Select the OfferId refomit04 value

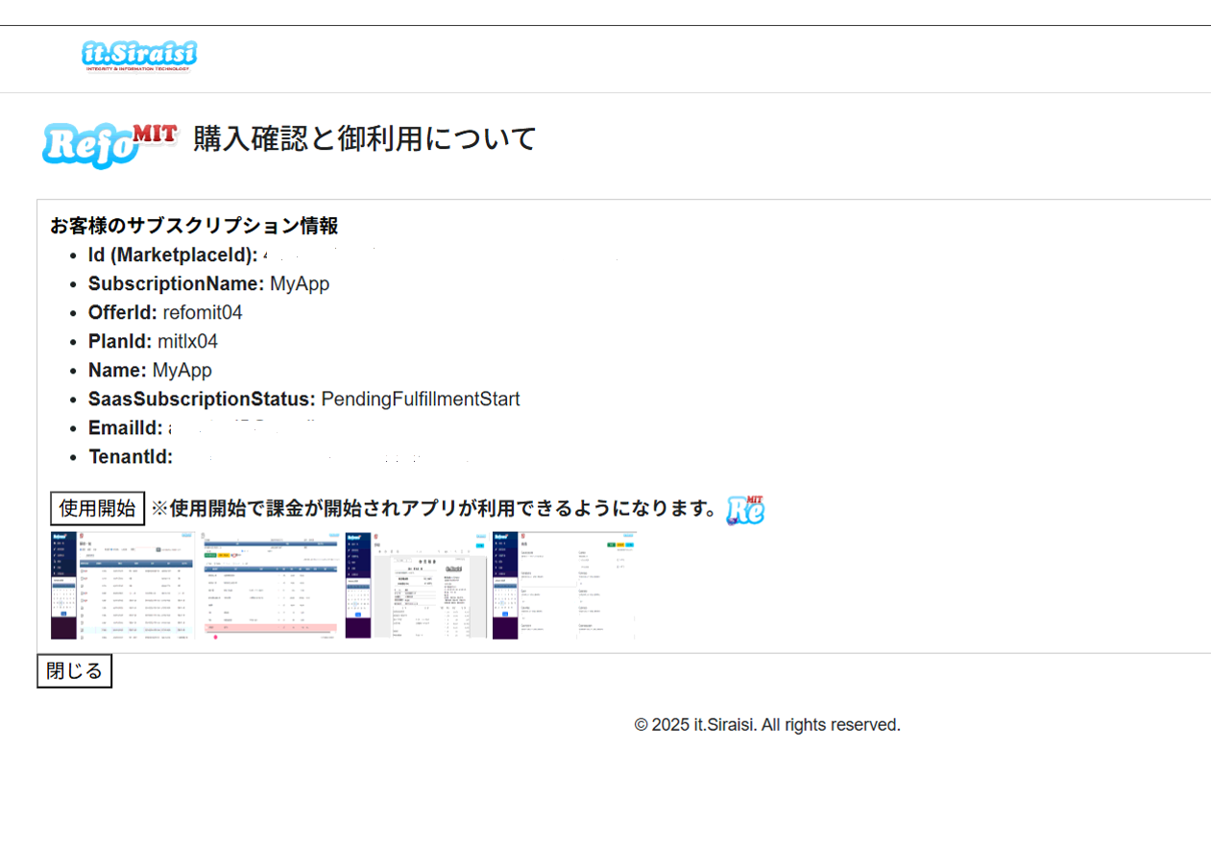tap(203, 312)
